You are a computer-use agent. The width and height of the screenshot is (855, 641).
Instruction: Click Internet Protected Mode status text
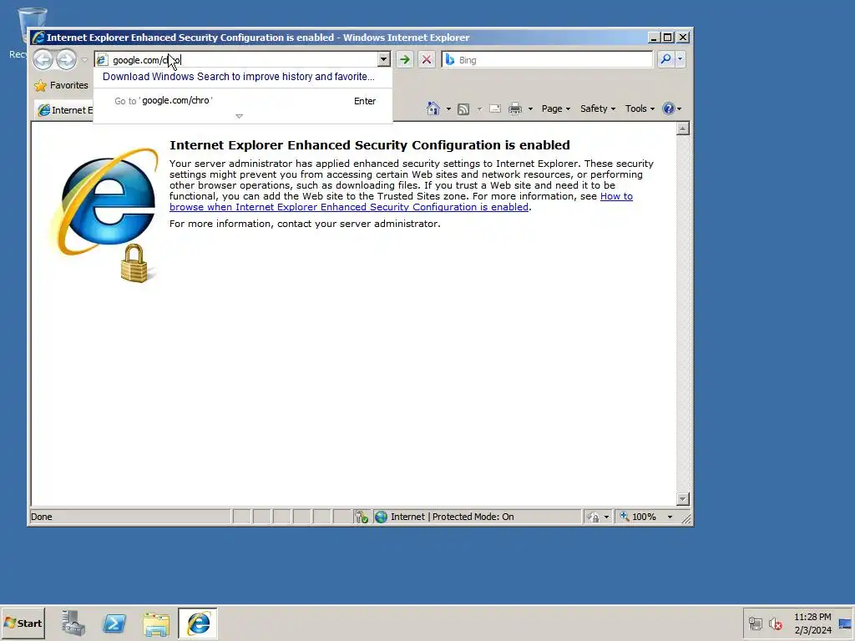click(x=452, y=517)
